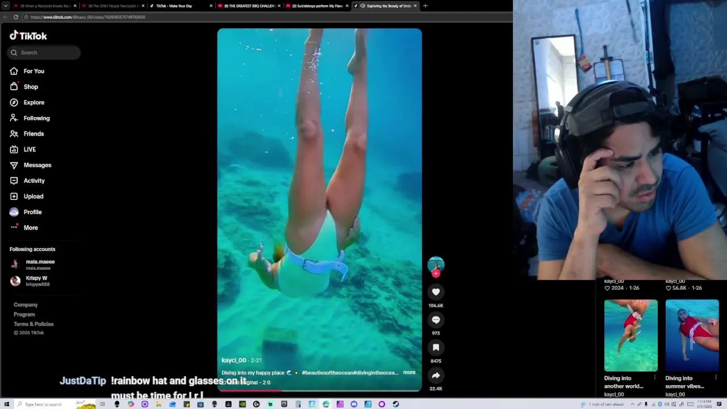Click the TikTok logo

pyautogui.click(x=28, y=35)
